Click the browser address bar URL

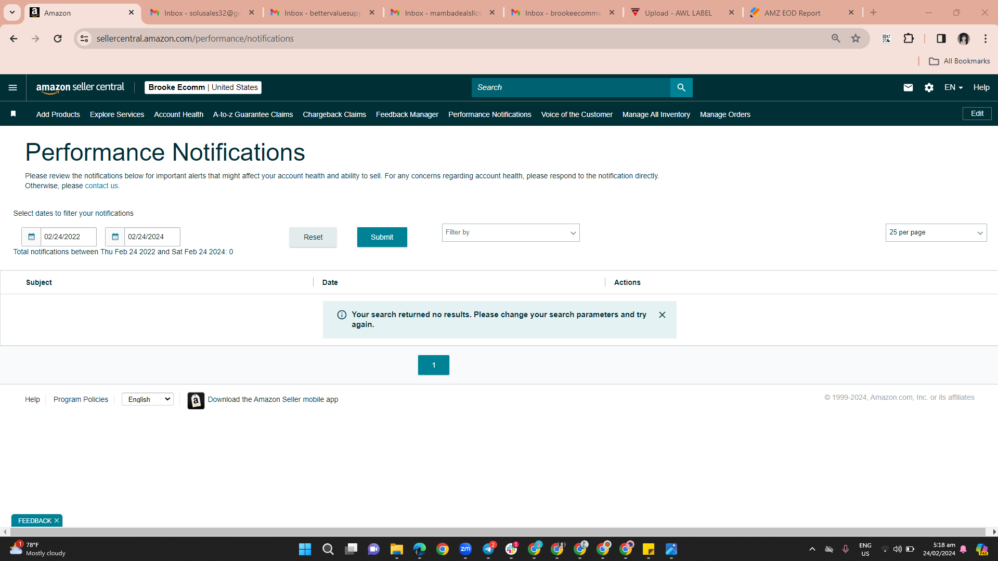click(x=195, y=38)
